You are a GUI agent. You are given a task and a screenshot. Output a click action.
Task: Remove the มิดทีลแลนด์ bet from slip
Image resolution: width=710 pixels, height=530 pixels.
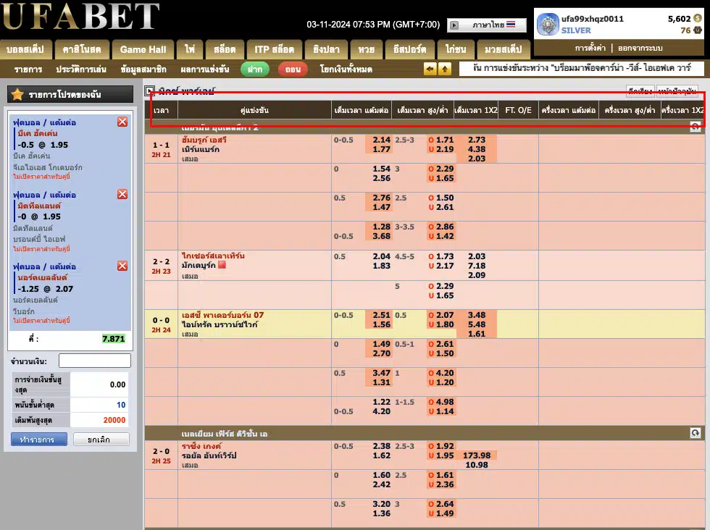click(122, 194)
